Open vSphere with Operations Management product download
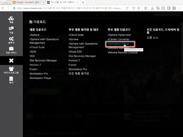183x137 pixels. pos(44,41)
